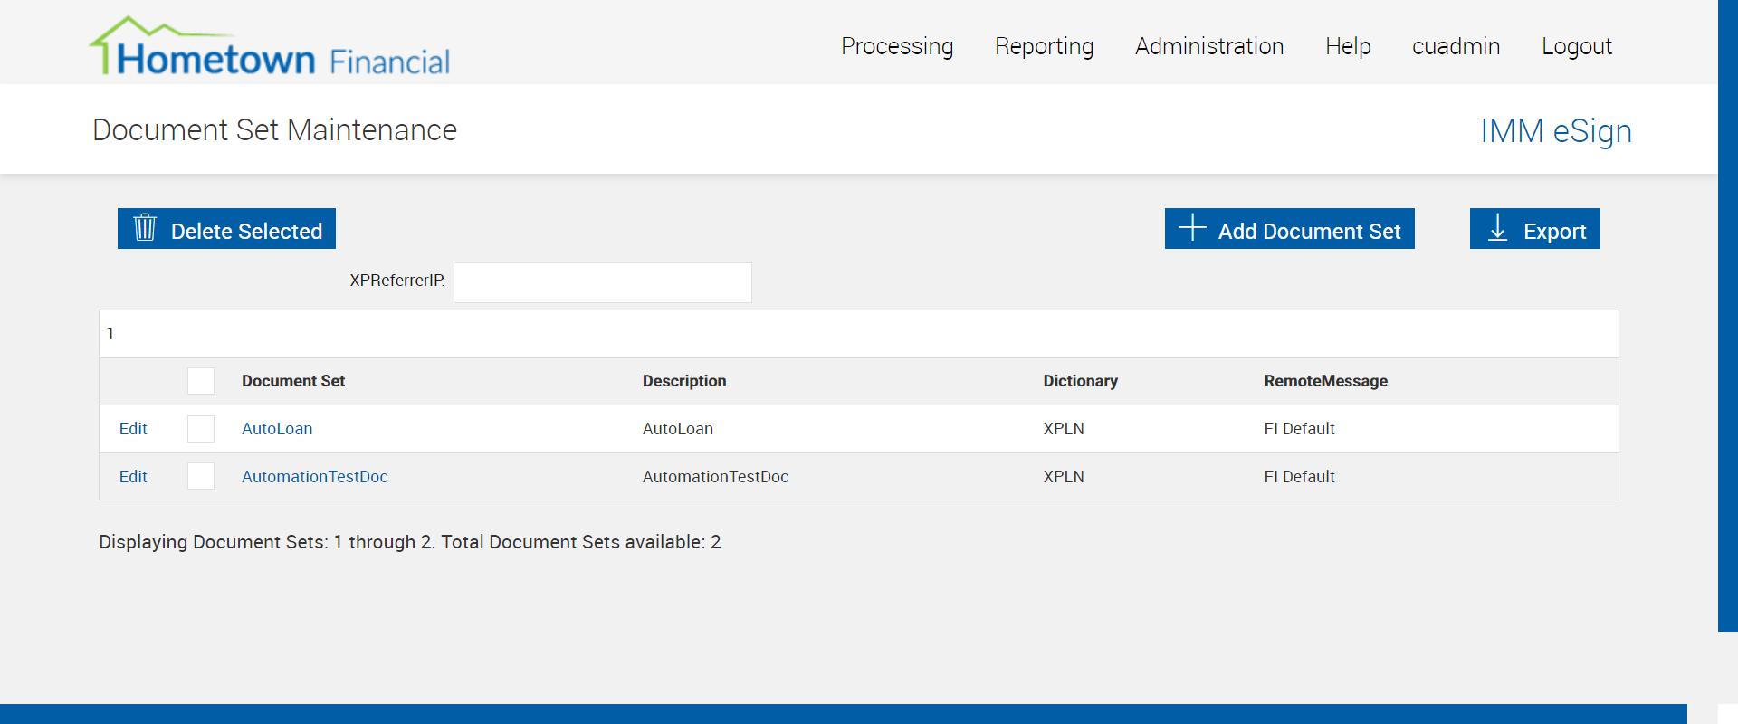The height and width of the screenshot is (724, 1738).
Task: Open the AutoLoan document set link
Action: (x=277, y=429)
